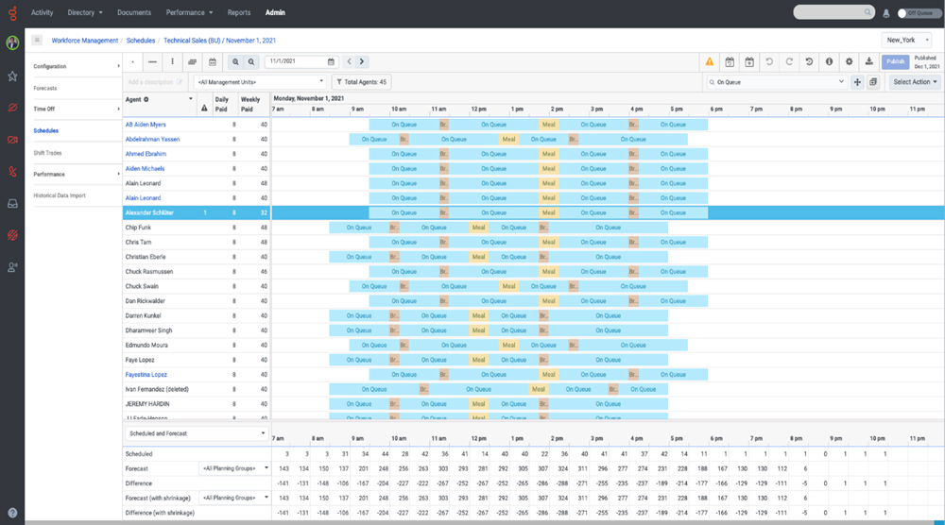Toggle the hamburger navigation menu button
945x525 pixels.
(x=37, y=41)
